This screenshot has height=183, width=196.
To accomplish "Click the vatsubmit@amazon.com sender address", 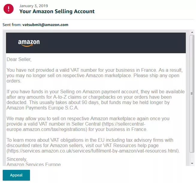I will pos(45,25).
